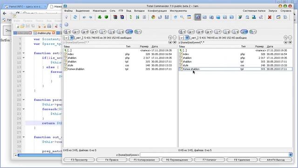The height and width of the screenshot is (168, 298).
Task: Sort left panel by Размер column header
Action: pyautogui.click(x=144, y=47)
